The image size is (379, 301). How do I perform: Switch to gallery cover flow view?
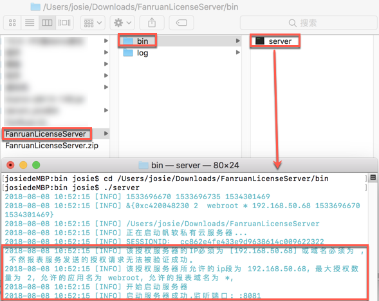[x=64, y=23]
